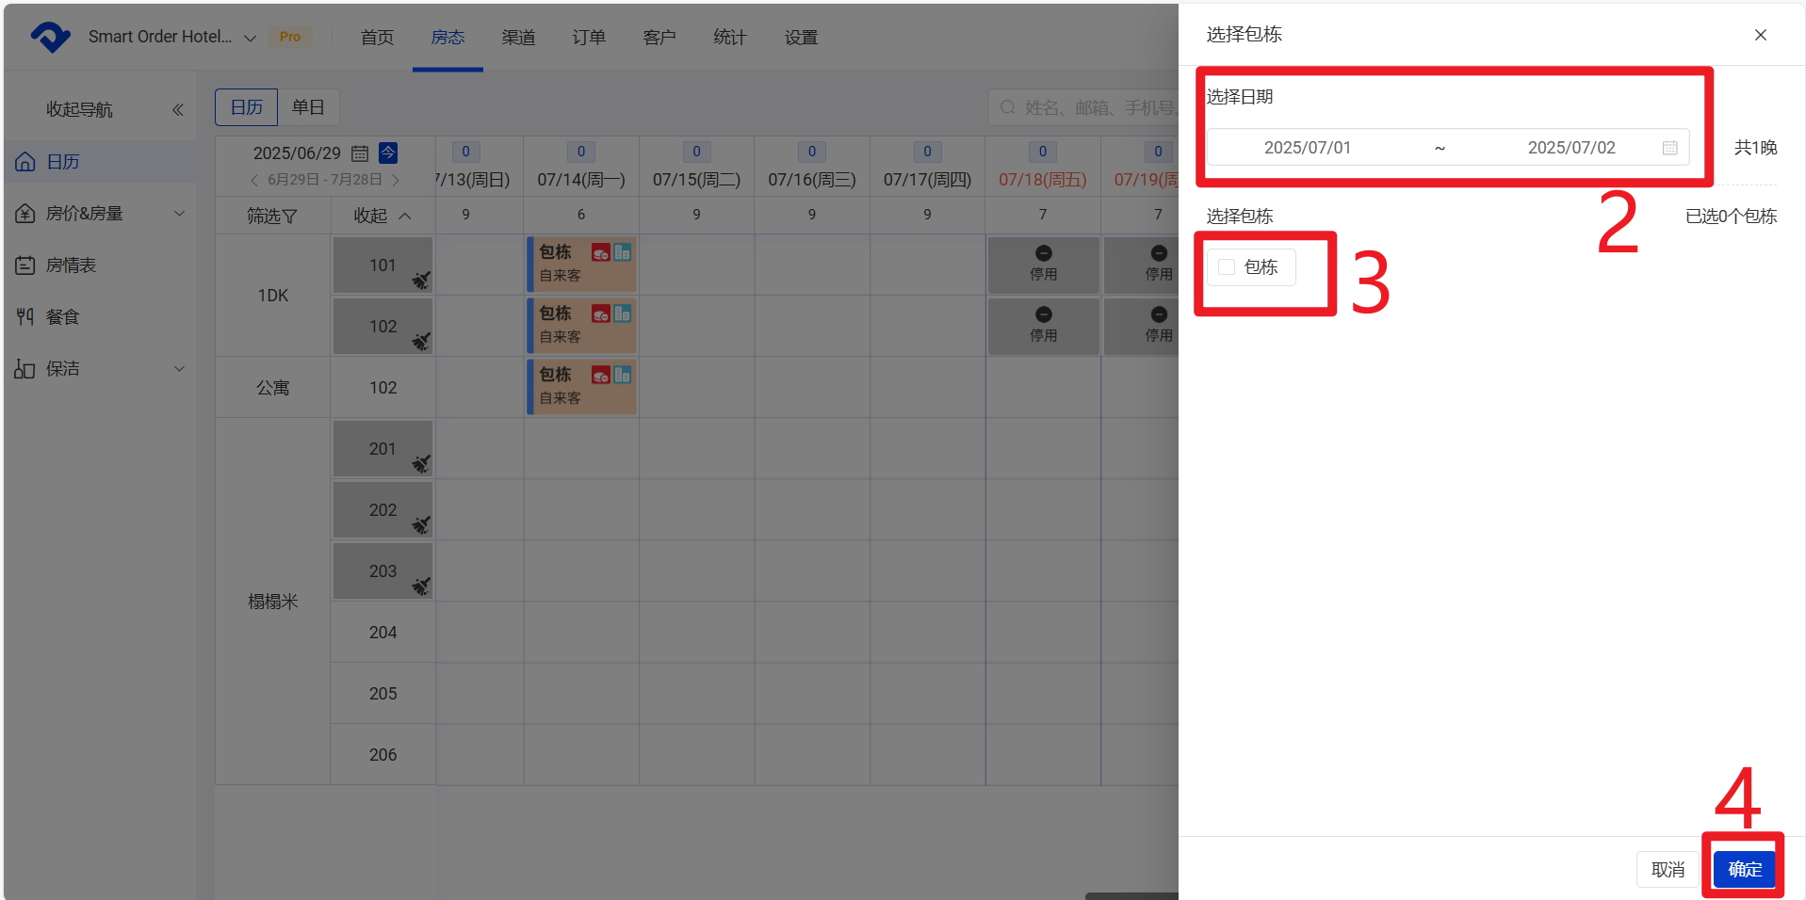Collapse sidebar with double-chevron icon
Screen dimensions: 1806x900
click(177, 110)
